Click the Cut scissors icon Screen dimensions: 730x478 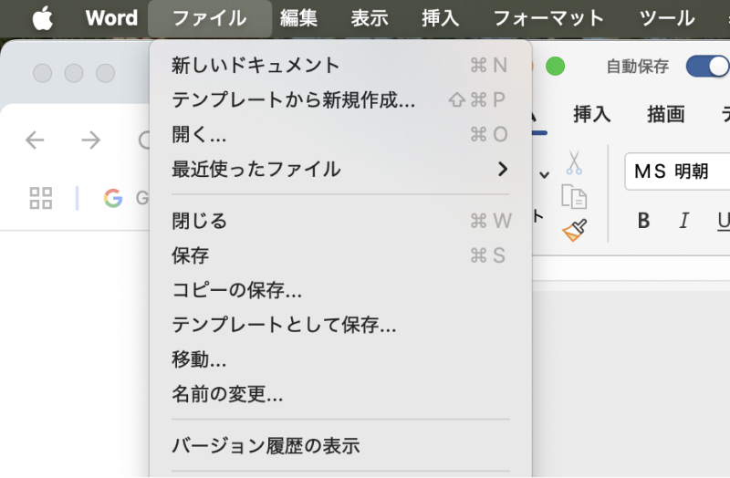coord(574,162)
